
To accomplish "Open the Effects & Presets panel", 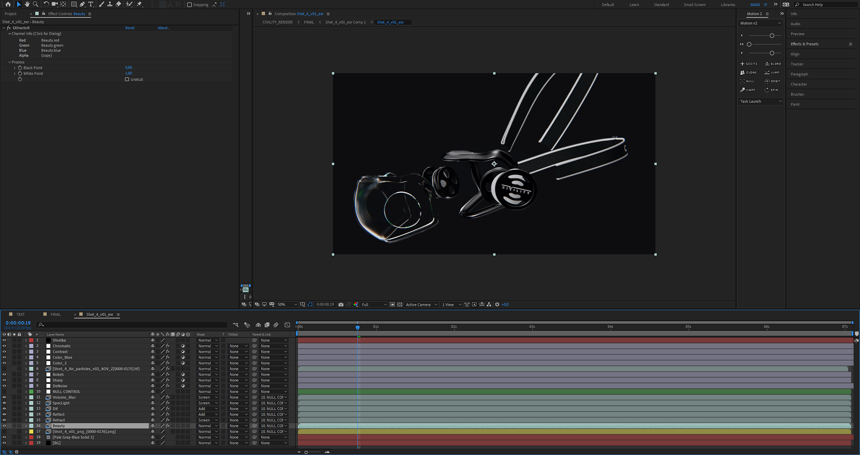I will 804,44.
